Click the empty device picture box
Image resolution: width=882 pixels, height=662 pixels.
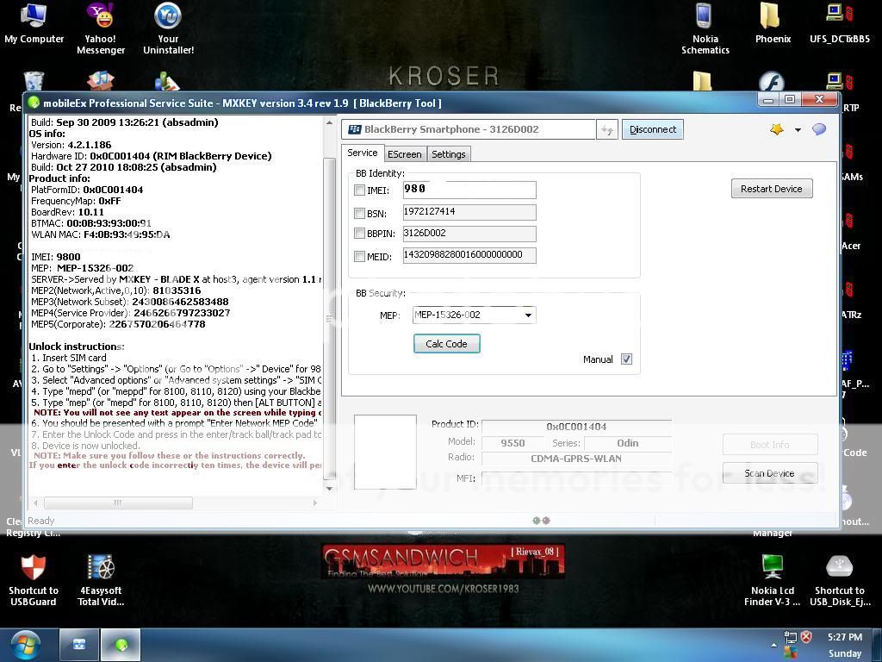tap(385, 452)
